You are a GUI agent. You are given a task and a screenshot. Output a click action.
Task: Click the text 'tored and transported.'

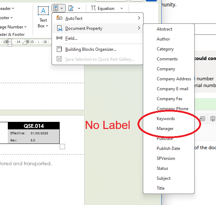coord(26,163)
